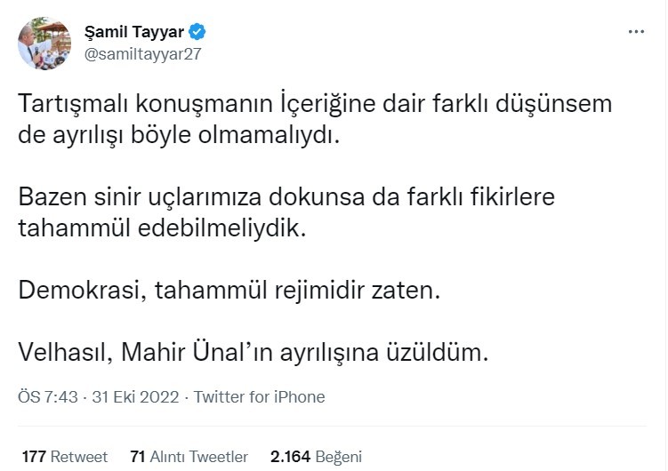Screen dimensions: 668x471
Task: Click the 2.164 likes count number
Action: [289, 457]
